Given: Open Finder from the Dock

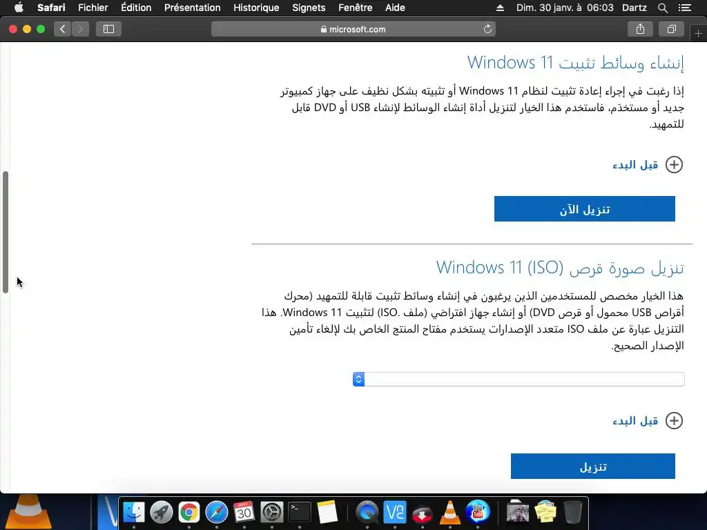Looking at the screenshot, I should tap(134, 512).
